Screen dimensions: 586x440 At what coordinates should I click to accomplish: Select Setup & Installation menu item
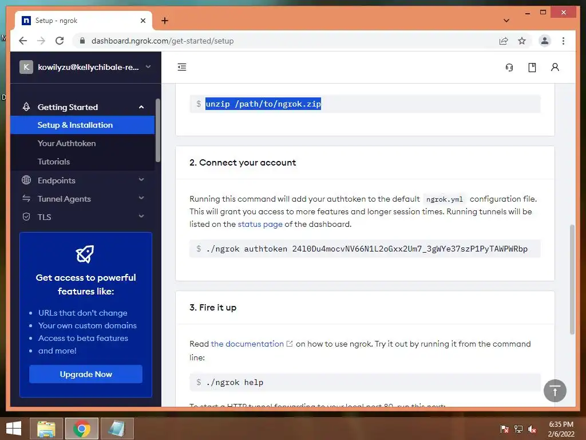tap(82, 125)
